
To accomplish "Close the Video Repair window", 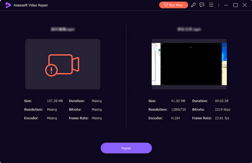I will pos(244,5).
